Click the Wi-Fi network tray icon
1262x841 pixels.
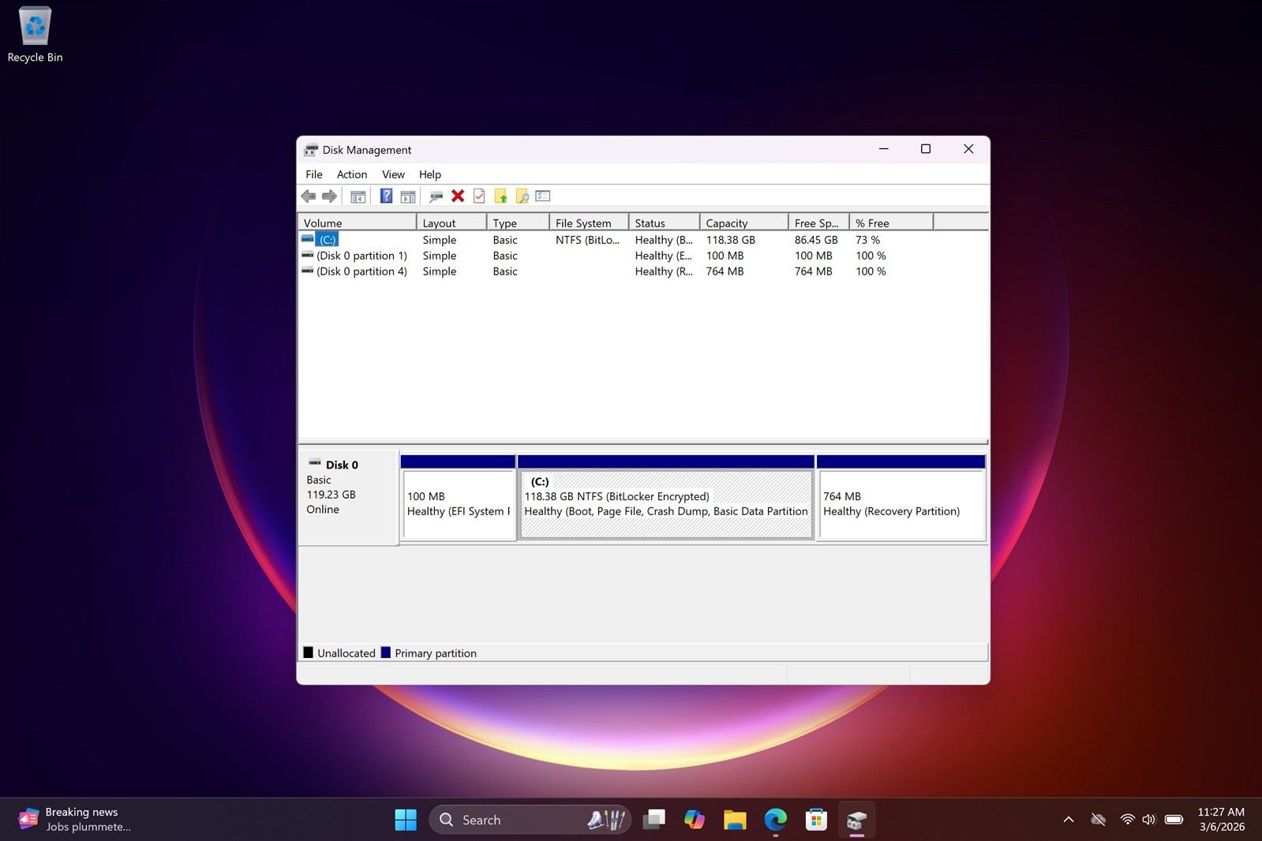pyautogui.click(x=1128, y=820)
